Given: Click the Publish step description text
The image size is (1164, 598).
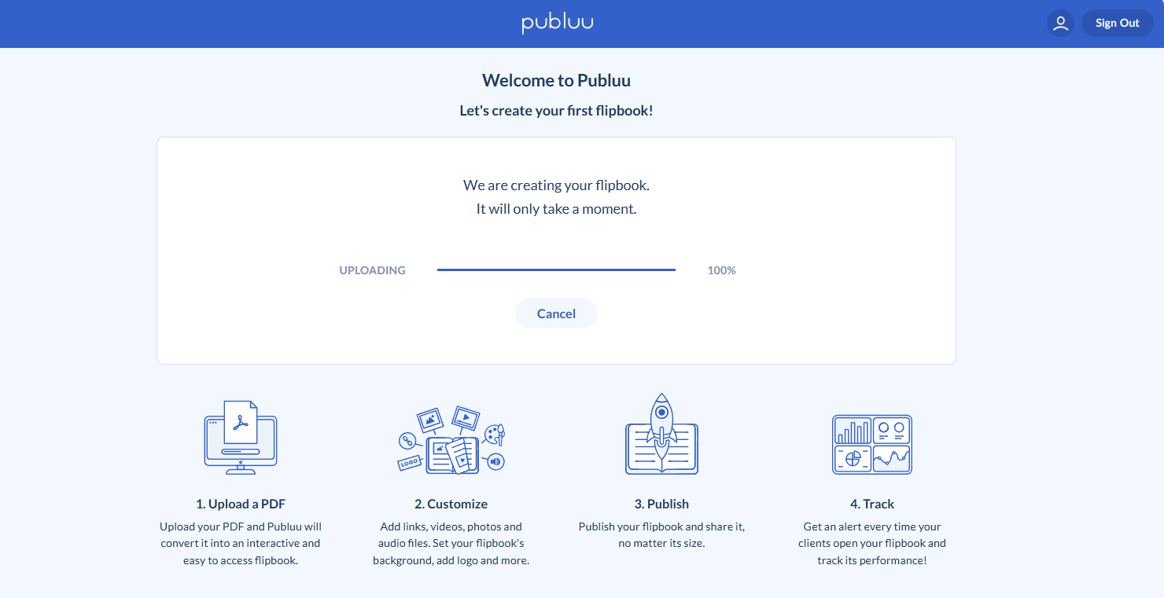Looking at the screenshot, I should 661,535.
